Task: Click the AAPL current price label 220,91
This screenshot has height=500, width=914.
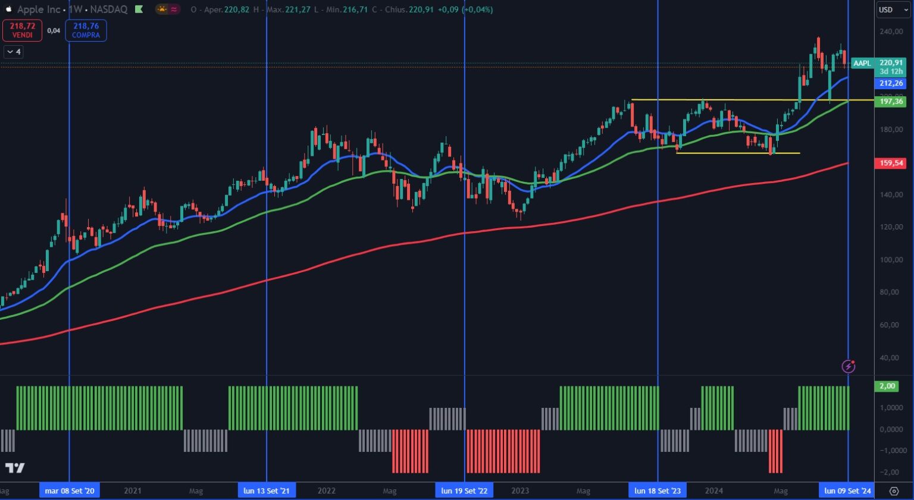Action: (x=891, y=63)
